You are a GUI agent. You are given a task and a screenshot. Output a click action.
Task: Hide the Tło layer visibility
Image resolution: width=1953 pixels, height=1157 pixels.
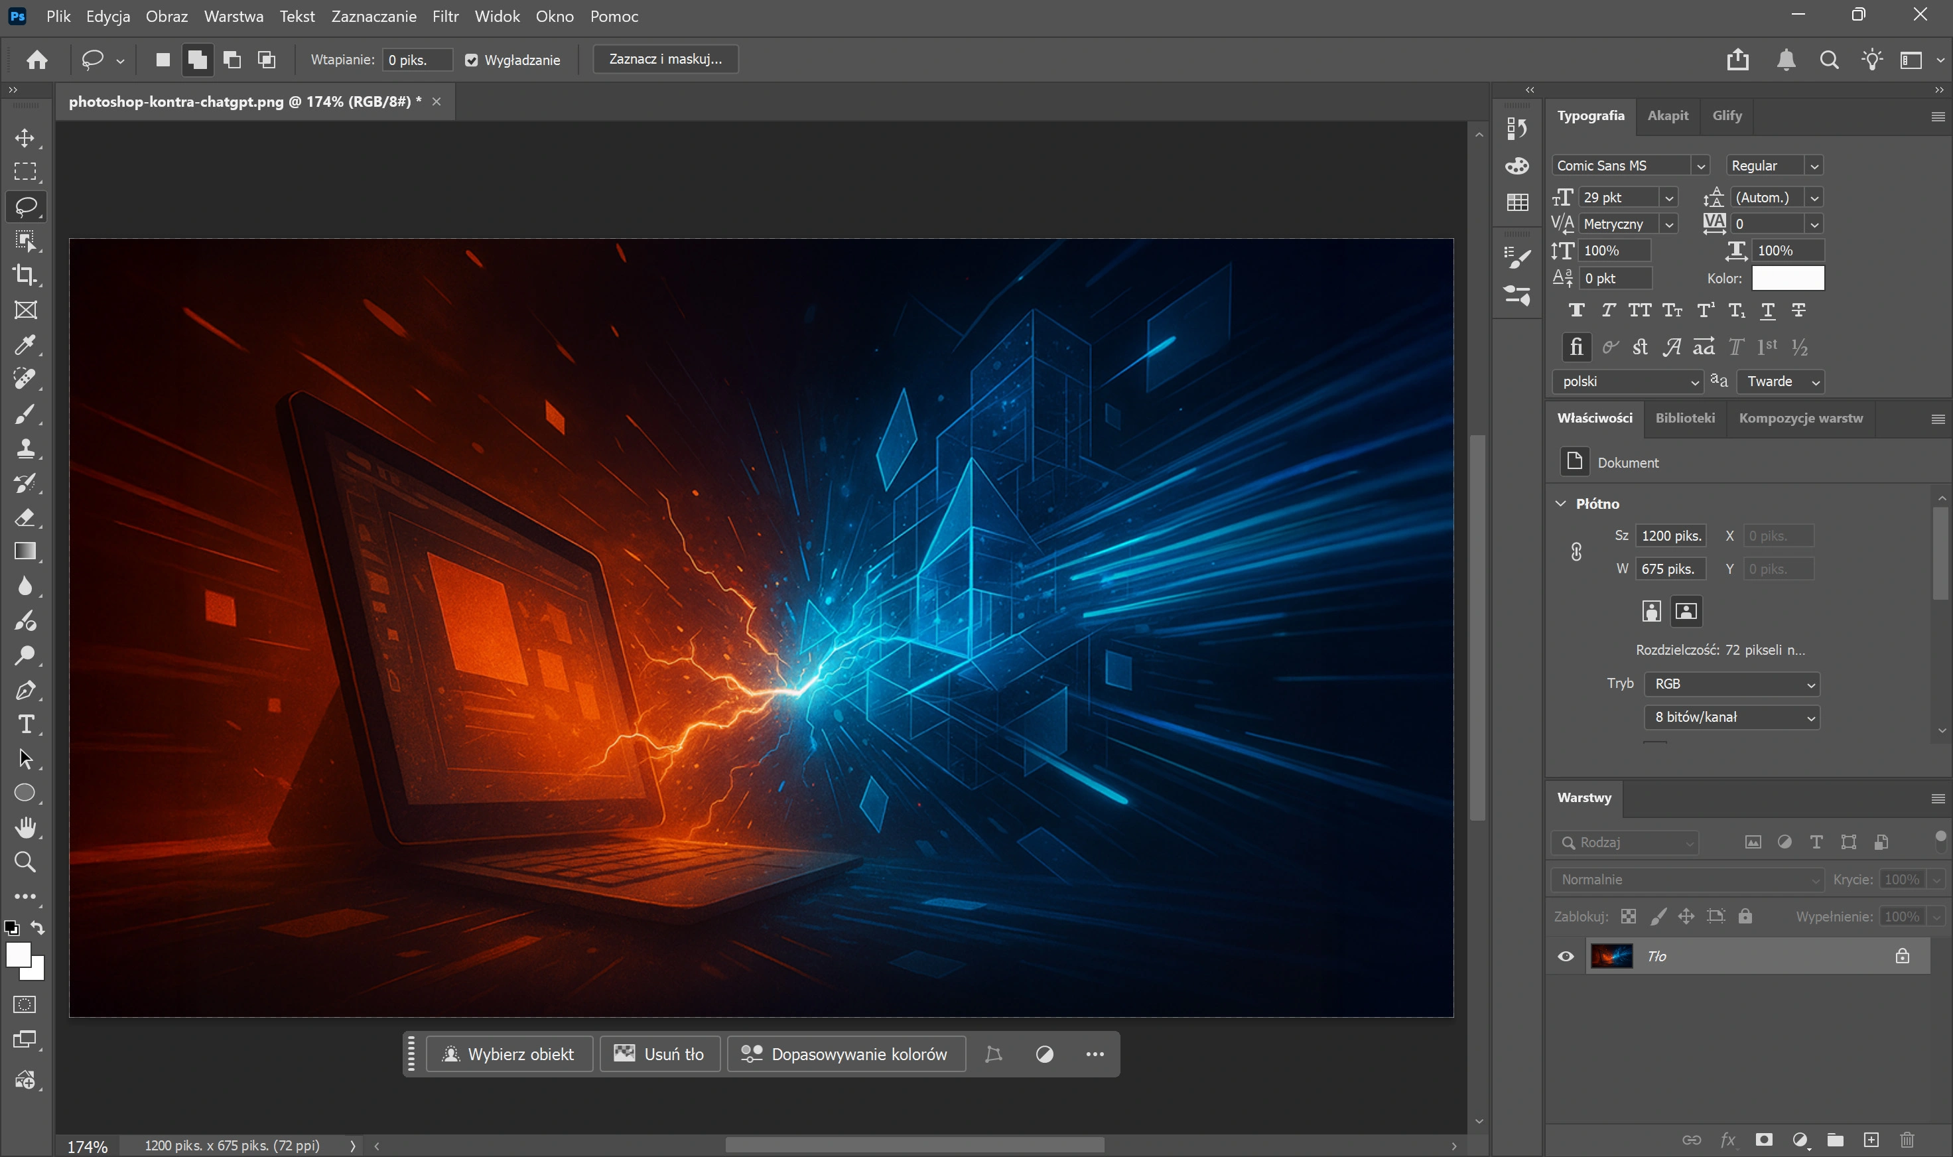[1566, 957]
